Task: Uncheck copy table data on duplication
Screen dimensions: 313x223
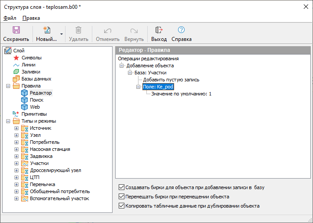Action: point(122,206)
